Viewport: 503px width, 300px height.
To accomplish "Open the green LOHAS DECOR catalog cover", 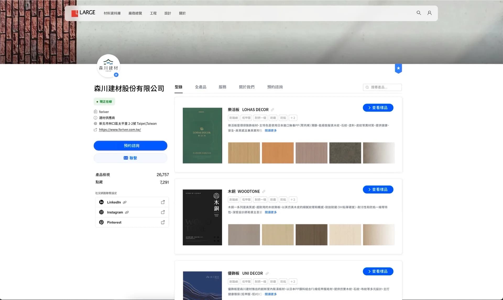I will [202, 135].
